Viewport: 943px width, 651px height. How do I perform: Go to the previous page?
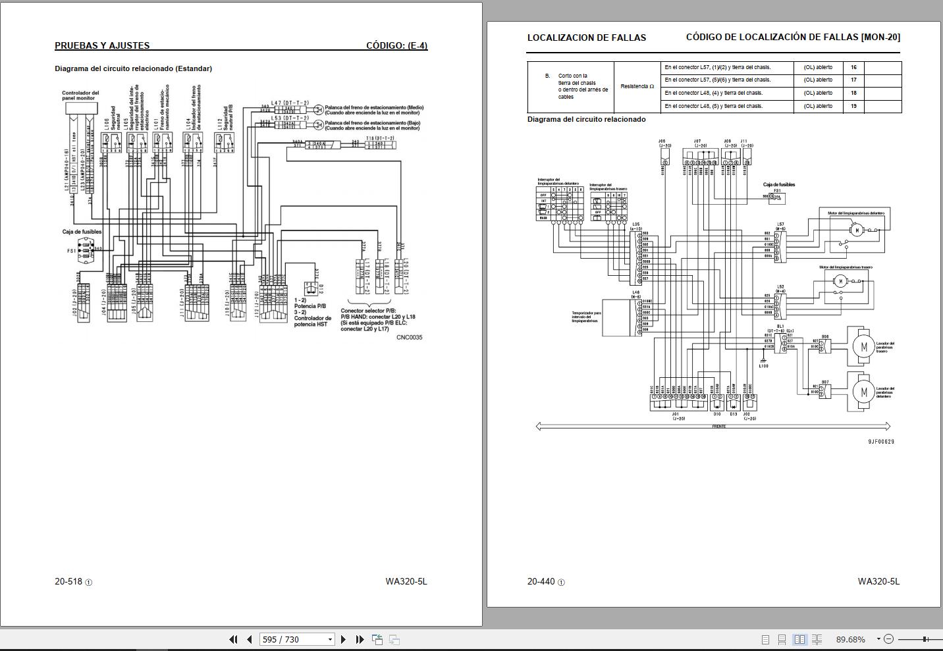pos(250,639)
